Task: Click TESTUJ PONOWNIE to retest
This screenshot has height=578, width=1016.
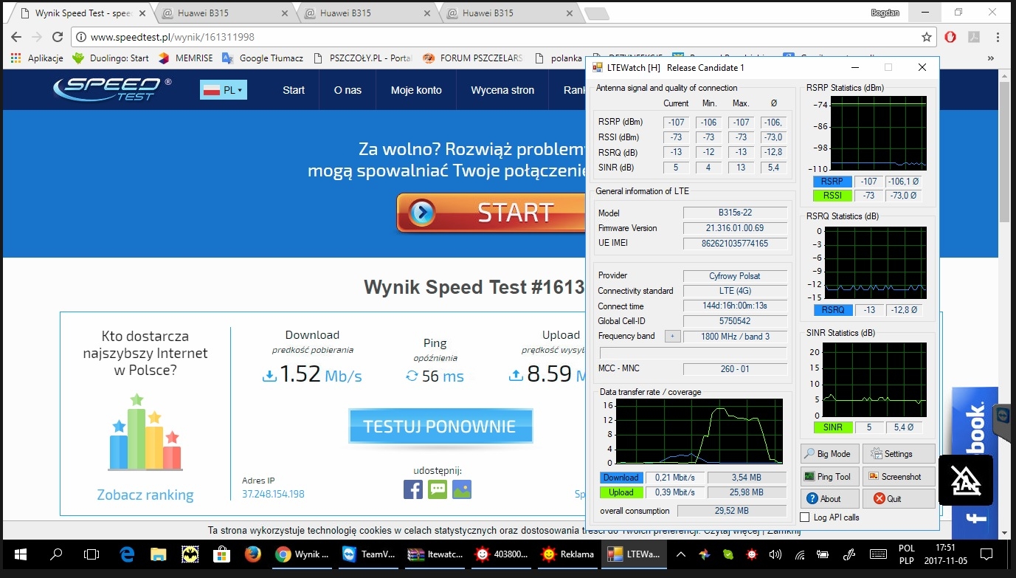Action: pyautogui.click(x=440, y=427)
